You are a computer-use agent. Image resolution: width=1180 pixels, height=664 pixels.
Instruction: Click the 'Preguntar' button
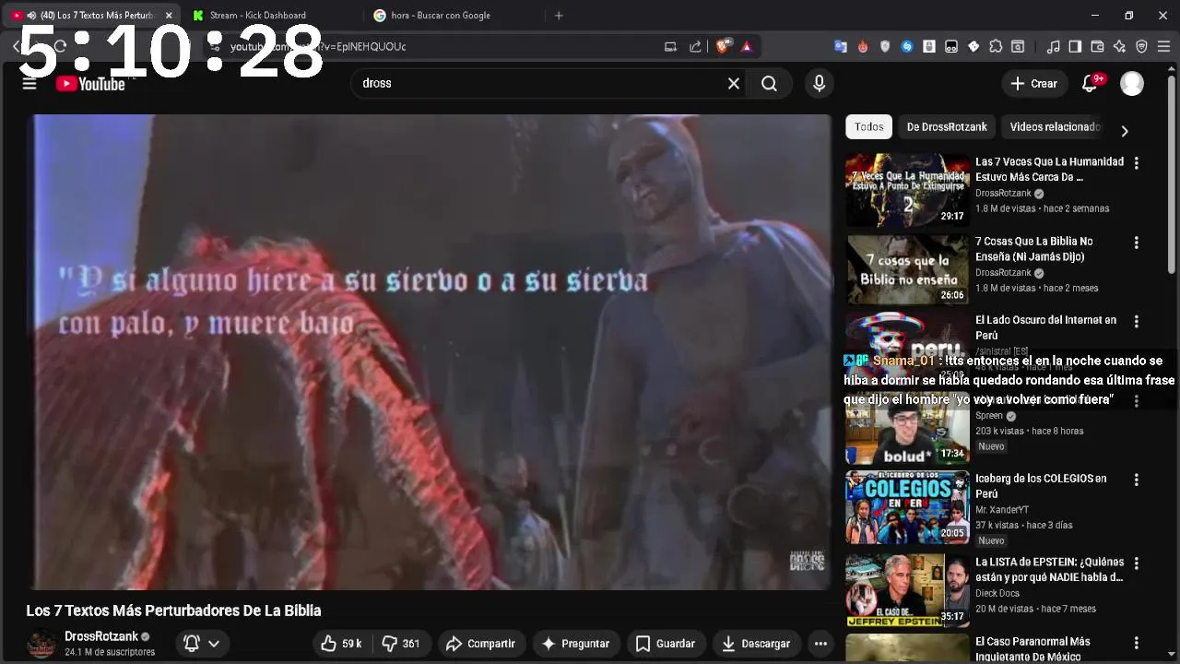[x=575, y=644]
